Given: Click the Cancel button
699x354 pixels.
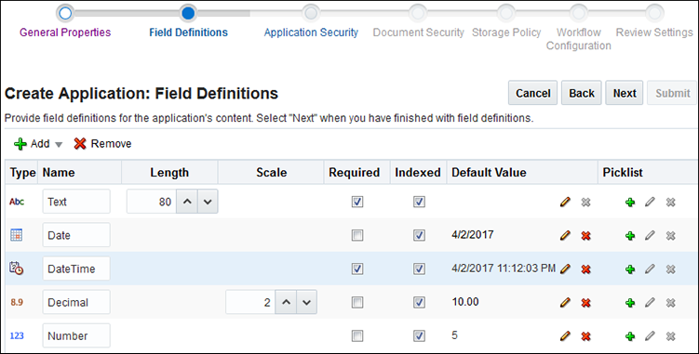Looking at the screenshot, I should [x=532, y=93].
